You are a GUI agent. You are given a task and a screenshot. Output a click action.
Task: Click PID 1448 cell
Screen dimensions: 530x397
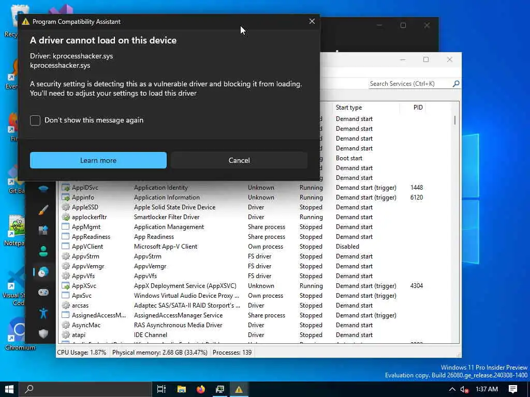coord(417,188)
